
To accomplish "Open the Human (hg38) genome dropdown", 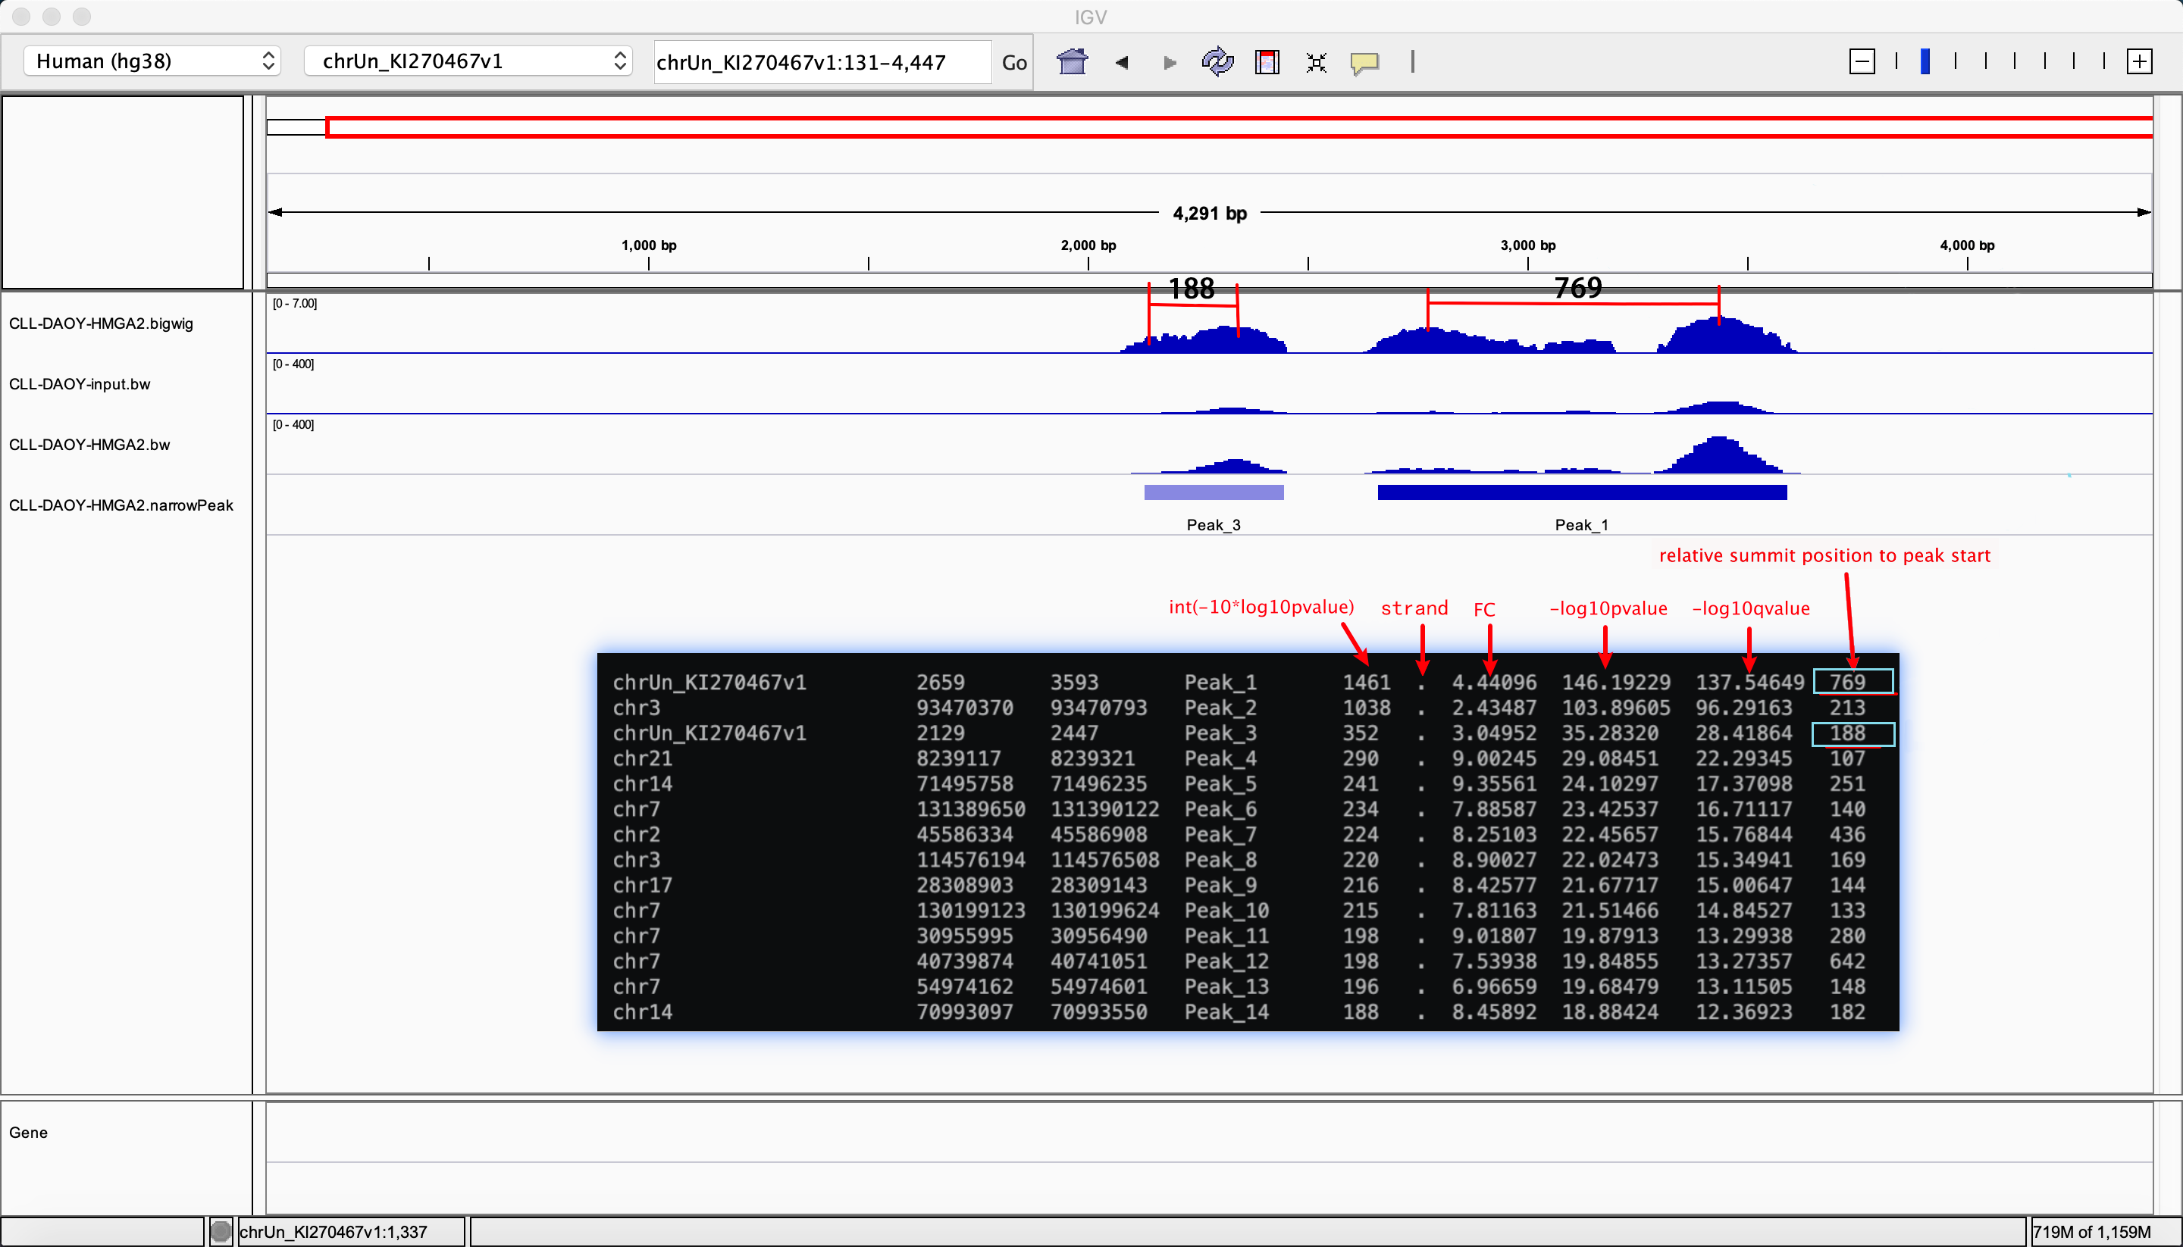I will click(x=152, y=61).
